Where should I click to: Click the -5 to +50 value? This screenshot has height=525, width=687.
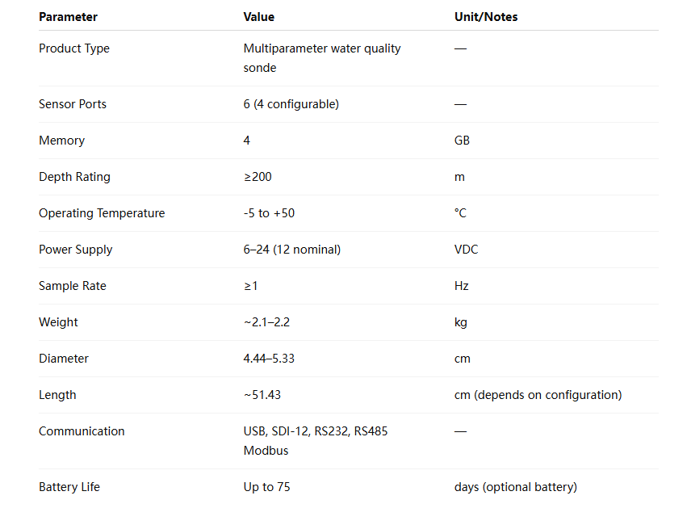tap(269, 213)
